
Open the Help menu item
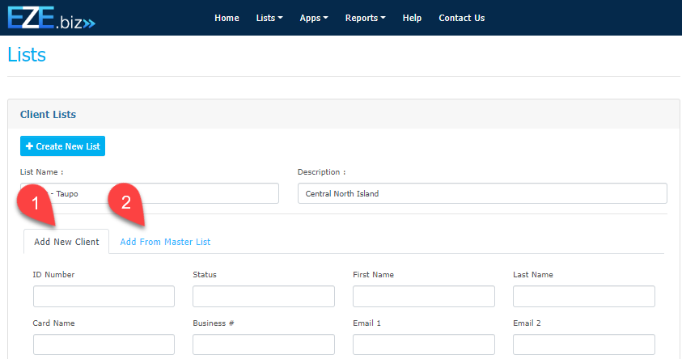[412, 18]
